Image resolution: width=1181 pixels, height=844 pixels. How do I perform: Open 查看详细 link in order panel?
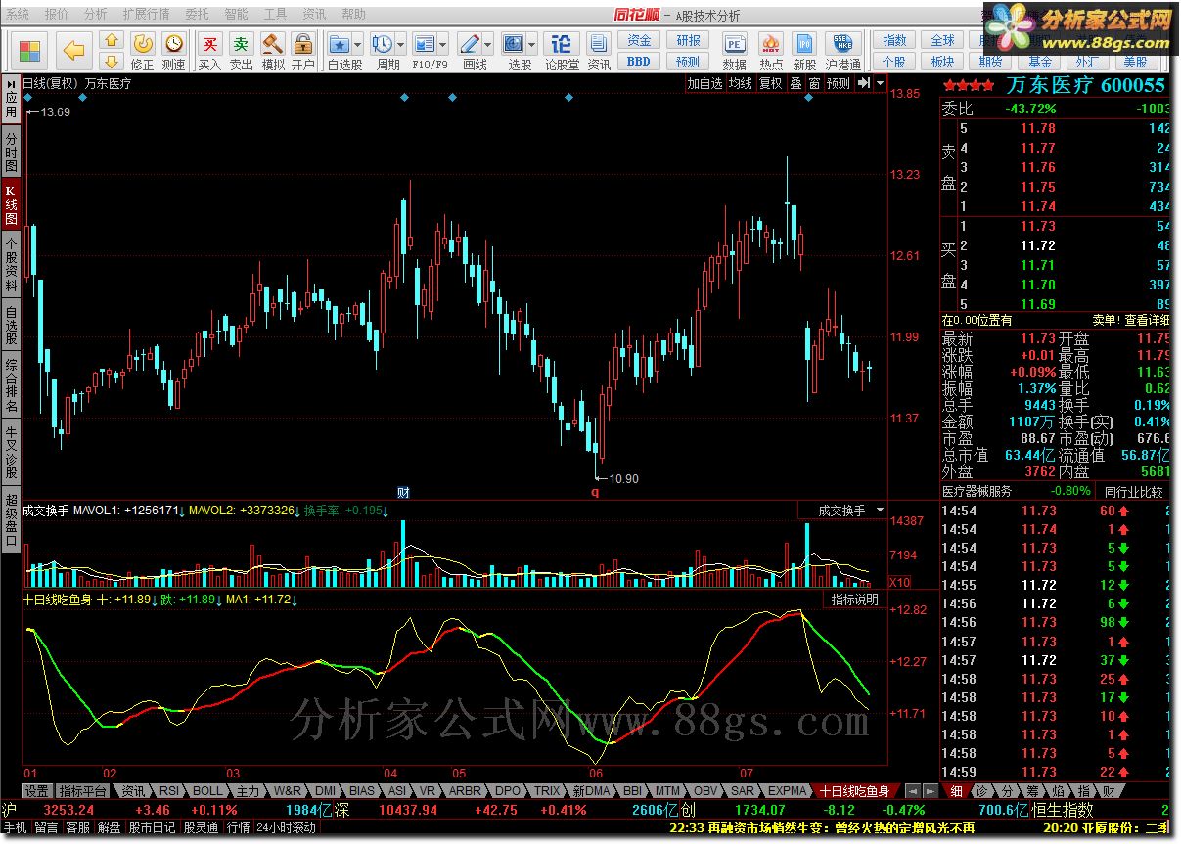point(1147,320)
